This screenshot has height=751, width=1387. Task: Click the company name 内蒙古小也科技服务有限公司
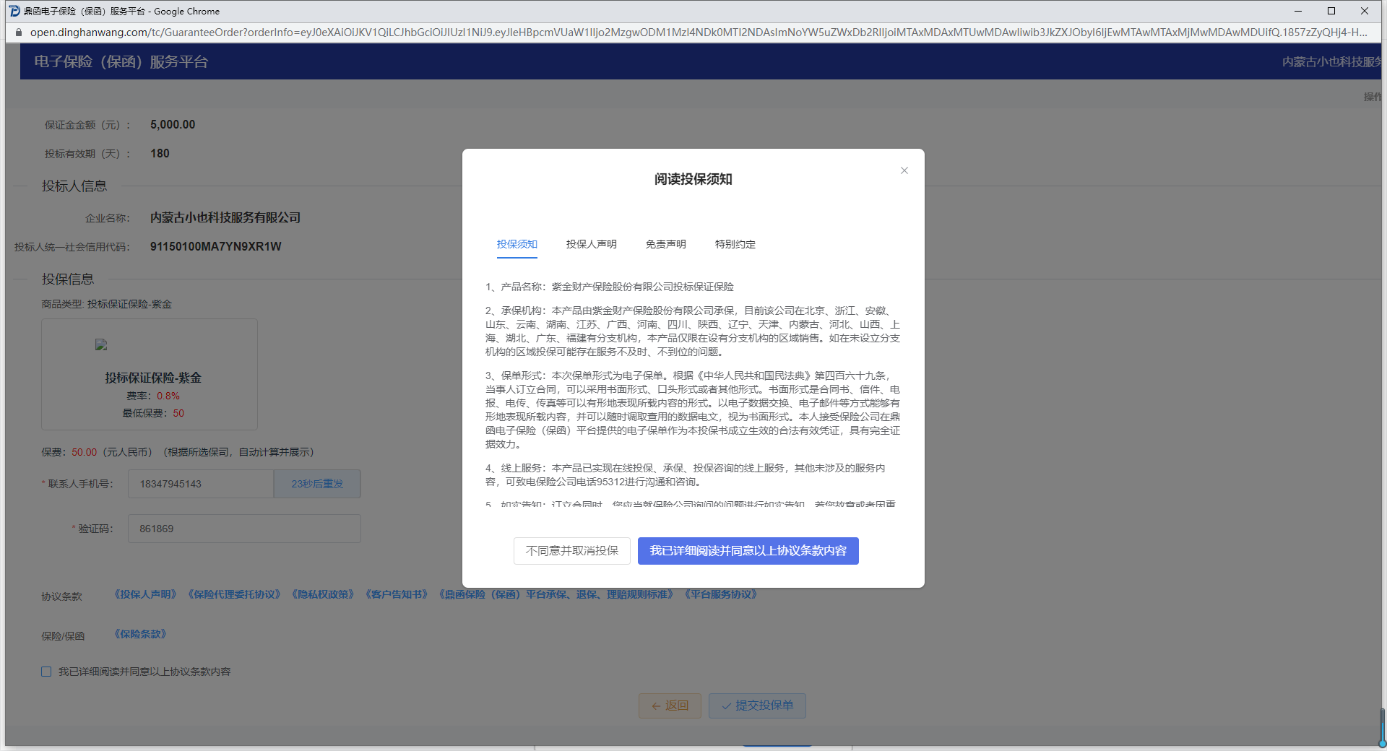click(225, 217)
